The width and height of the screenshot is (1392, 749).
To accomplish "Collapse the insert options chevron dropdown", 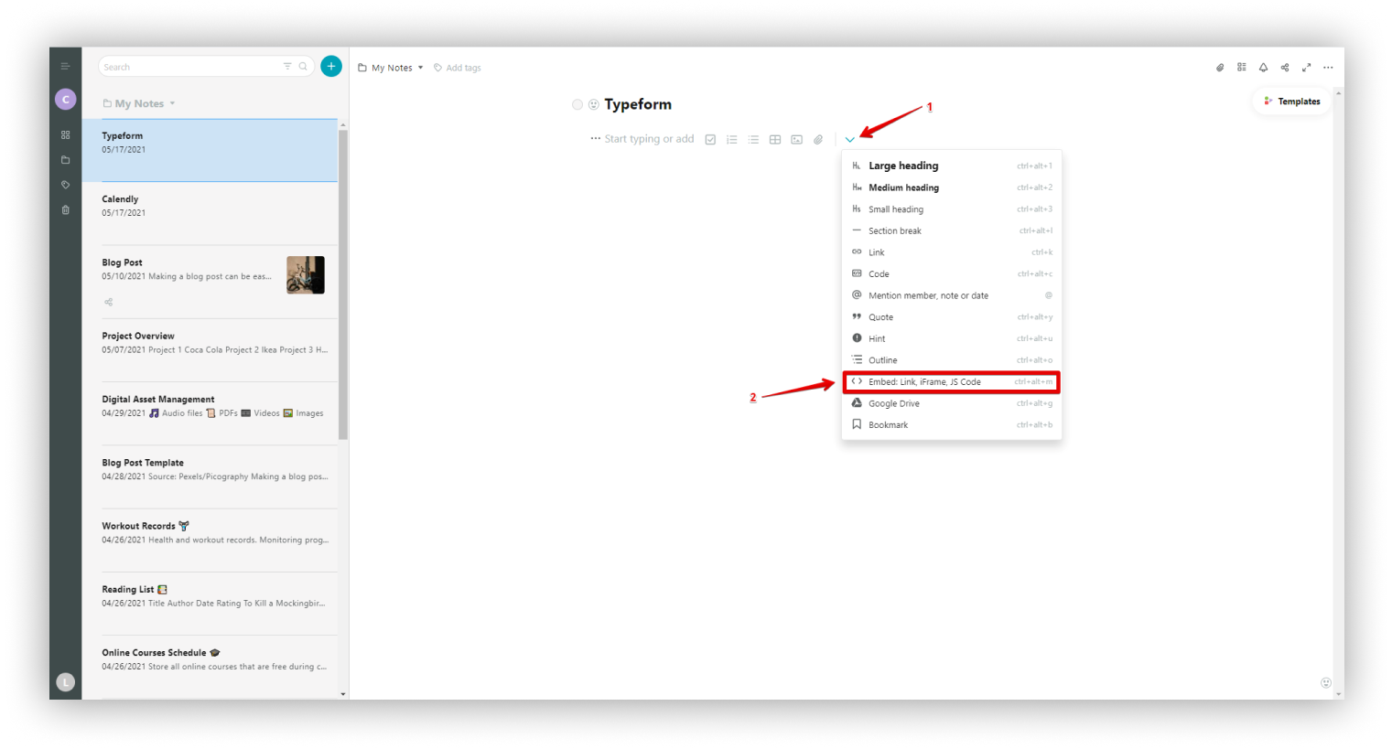I will coord(850,140).
